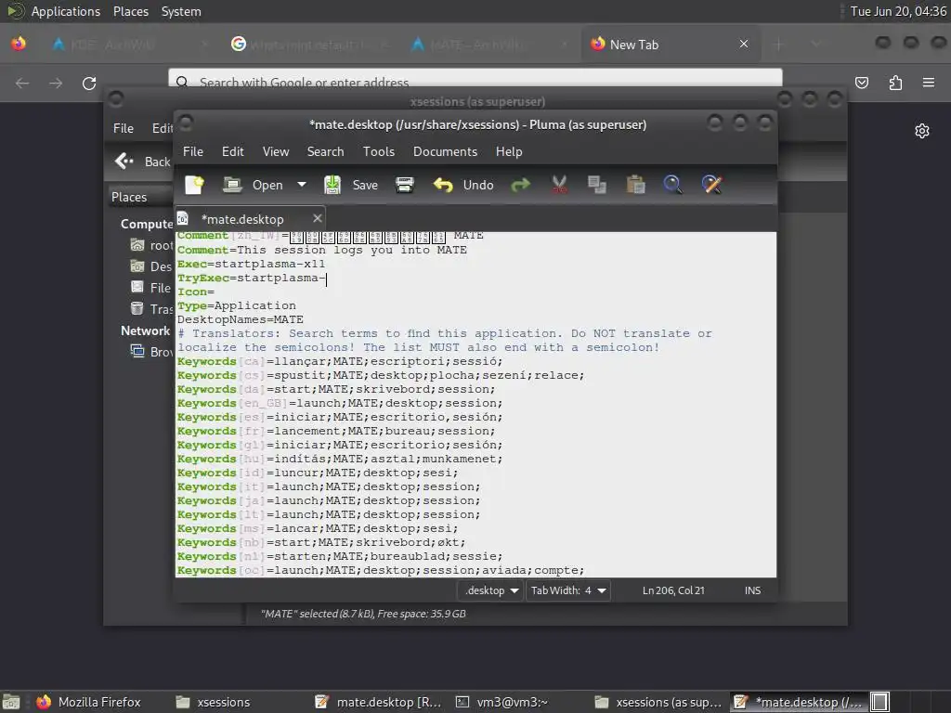Viewport: 951px width, 713px height.
Task: Open File menu in xsessions window
Action: click(x=124, y=128)
